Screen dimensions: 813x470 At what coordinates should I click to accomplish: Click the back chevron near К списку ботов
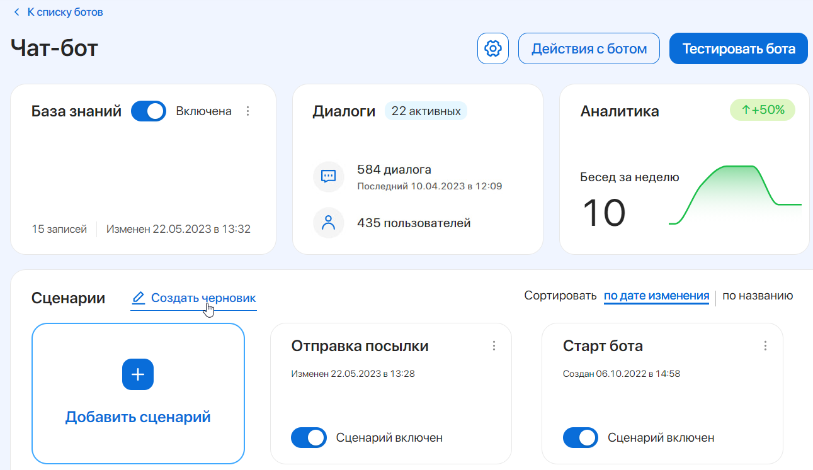pyautogui.click(x=16, y=11)
